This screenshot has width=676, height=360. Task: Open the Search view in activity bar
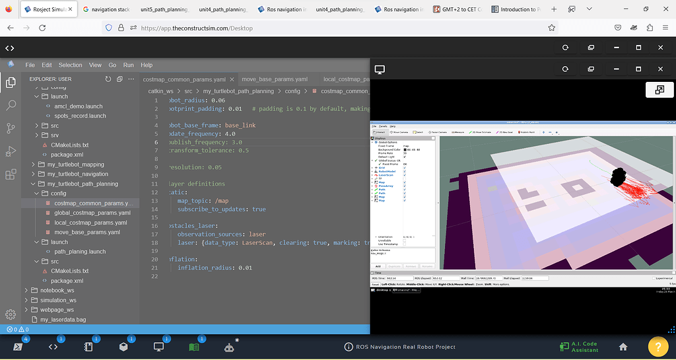(11, 105)
